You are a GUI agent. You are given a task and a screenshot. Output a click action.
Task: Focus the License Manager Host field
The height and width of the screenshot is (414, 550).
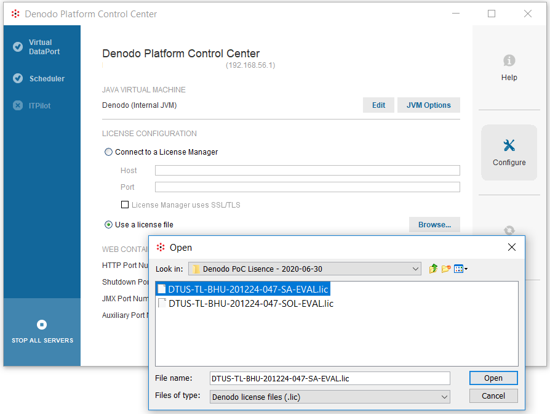(307, 170)
